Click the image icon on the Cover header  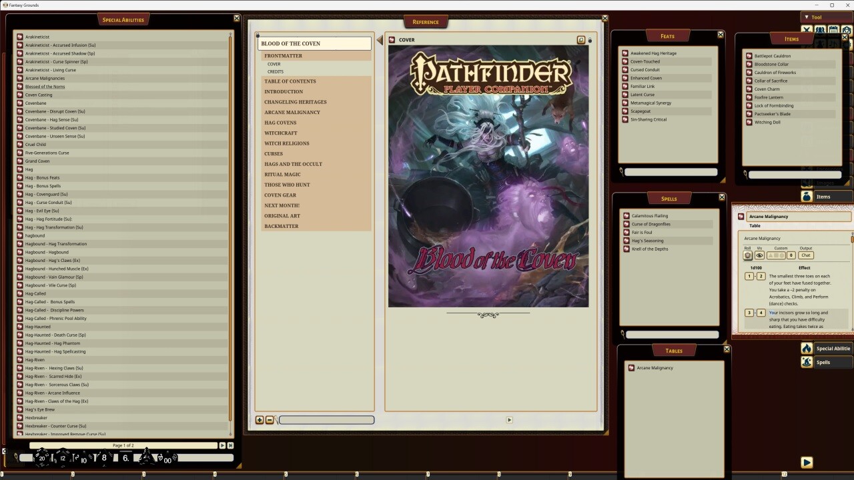coord(580,40)
